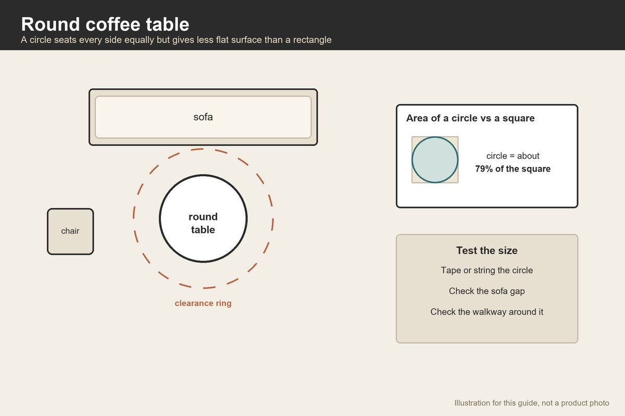Viewport: 625px width, 416px height.
Task: Select 'Tape or string the circle' line
Action: pyautogui.click(x=487, y=270)
